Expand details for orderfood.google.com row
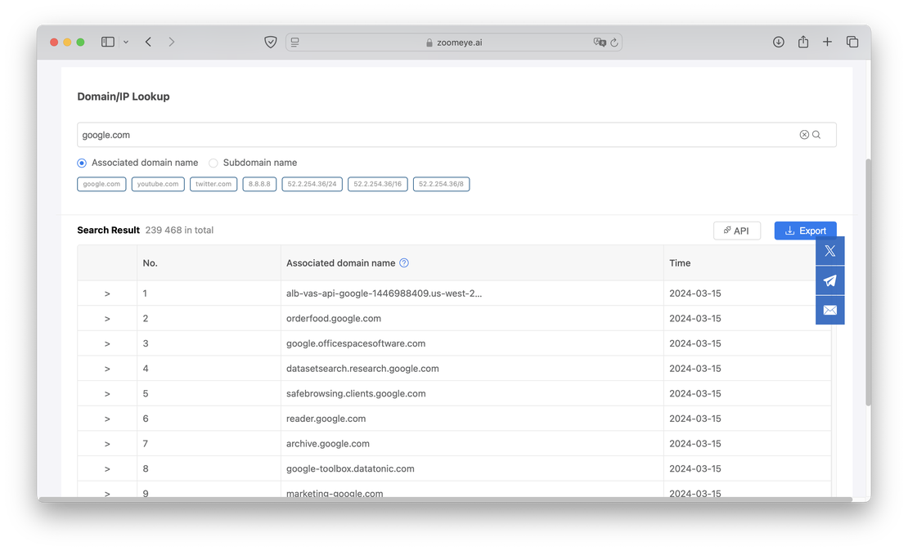Viewport: 908px width, 551px height. (x=107, y=318)
